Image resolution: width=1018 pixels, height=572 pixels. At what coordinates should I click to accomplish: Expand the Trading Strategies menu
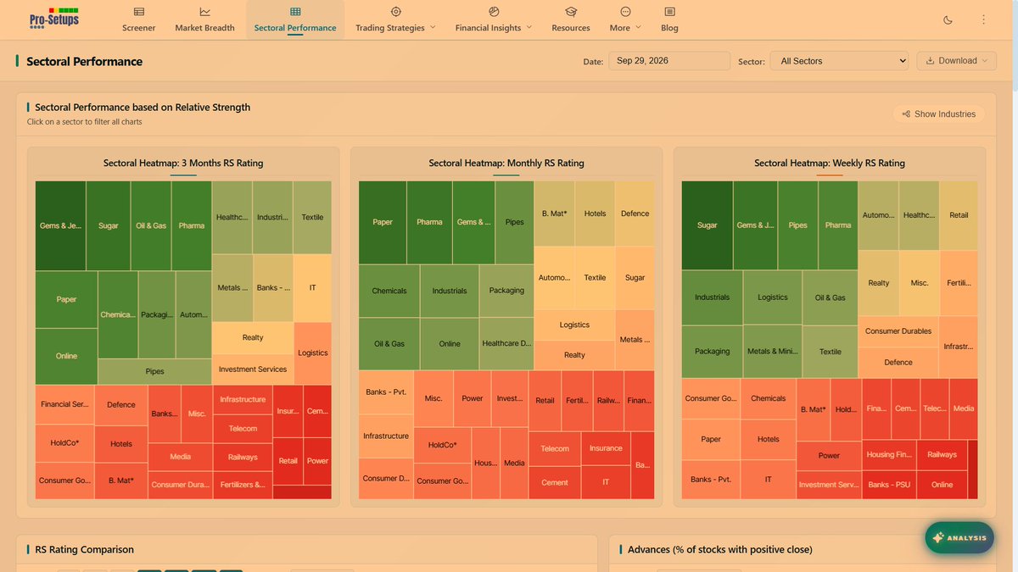tap(395, 19)
